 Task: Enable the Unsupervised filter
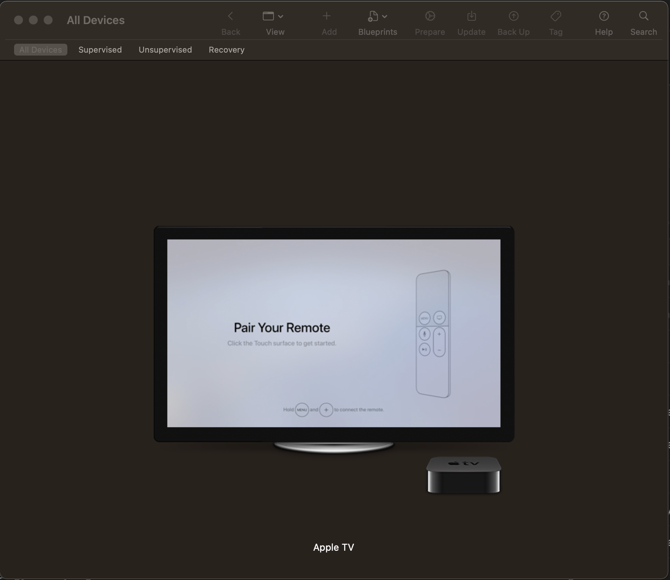(x=165, y=50)
